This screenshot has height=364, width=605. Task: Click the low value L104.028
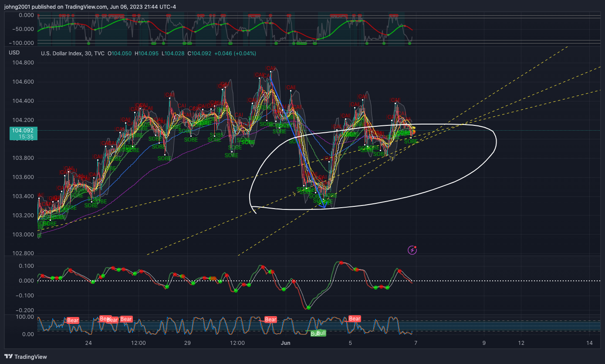(173, 53)
